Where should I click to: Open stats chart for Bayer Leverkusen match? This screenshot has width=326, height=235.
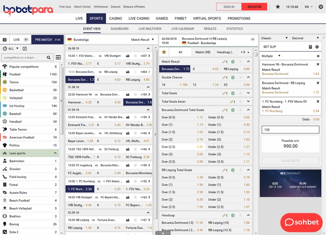click(127, 133)
